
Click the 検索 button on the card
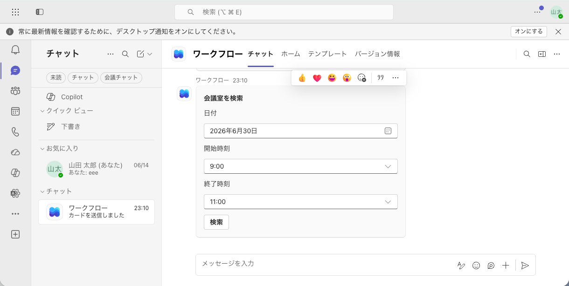pyautogui.click(x=216, y=222)
